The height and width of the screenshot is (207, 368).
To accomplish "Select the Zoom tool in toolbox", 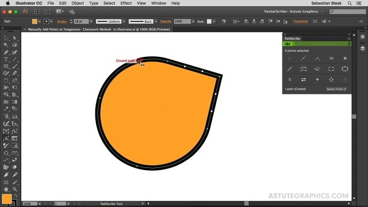I will pos(15,189).
